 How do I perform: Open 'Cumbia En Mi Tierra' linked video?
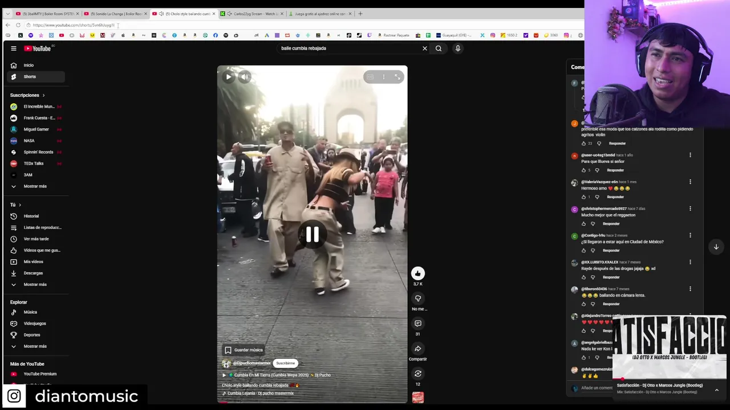tap(277, 375)
